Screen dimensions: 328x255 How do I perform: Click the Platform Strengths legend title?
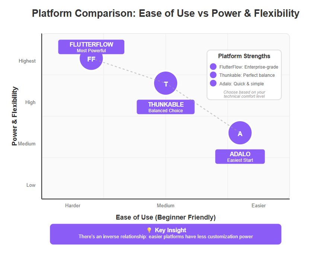click(244, 56)
